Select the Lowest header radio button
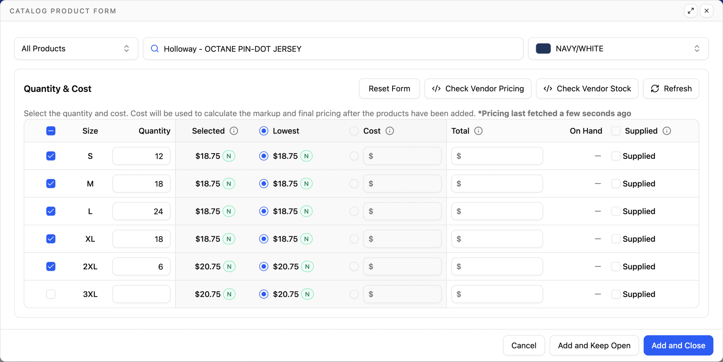The height and width of the screenshot is (362, 723). coord(264,131)
